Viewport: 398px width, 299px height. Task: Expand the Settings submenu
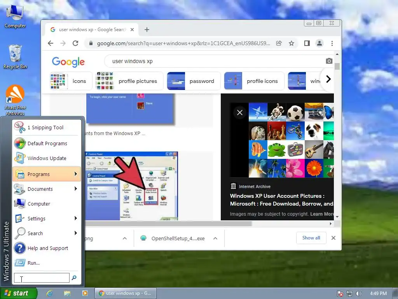[47, 218]
